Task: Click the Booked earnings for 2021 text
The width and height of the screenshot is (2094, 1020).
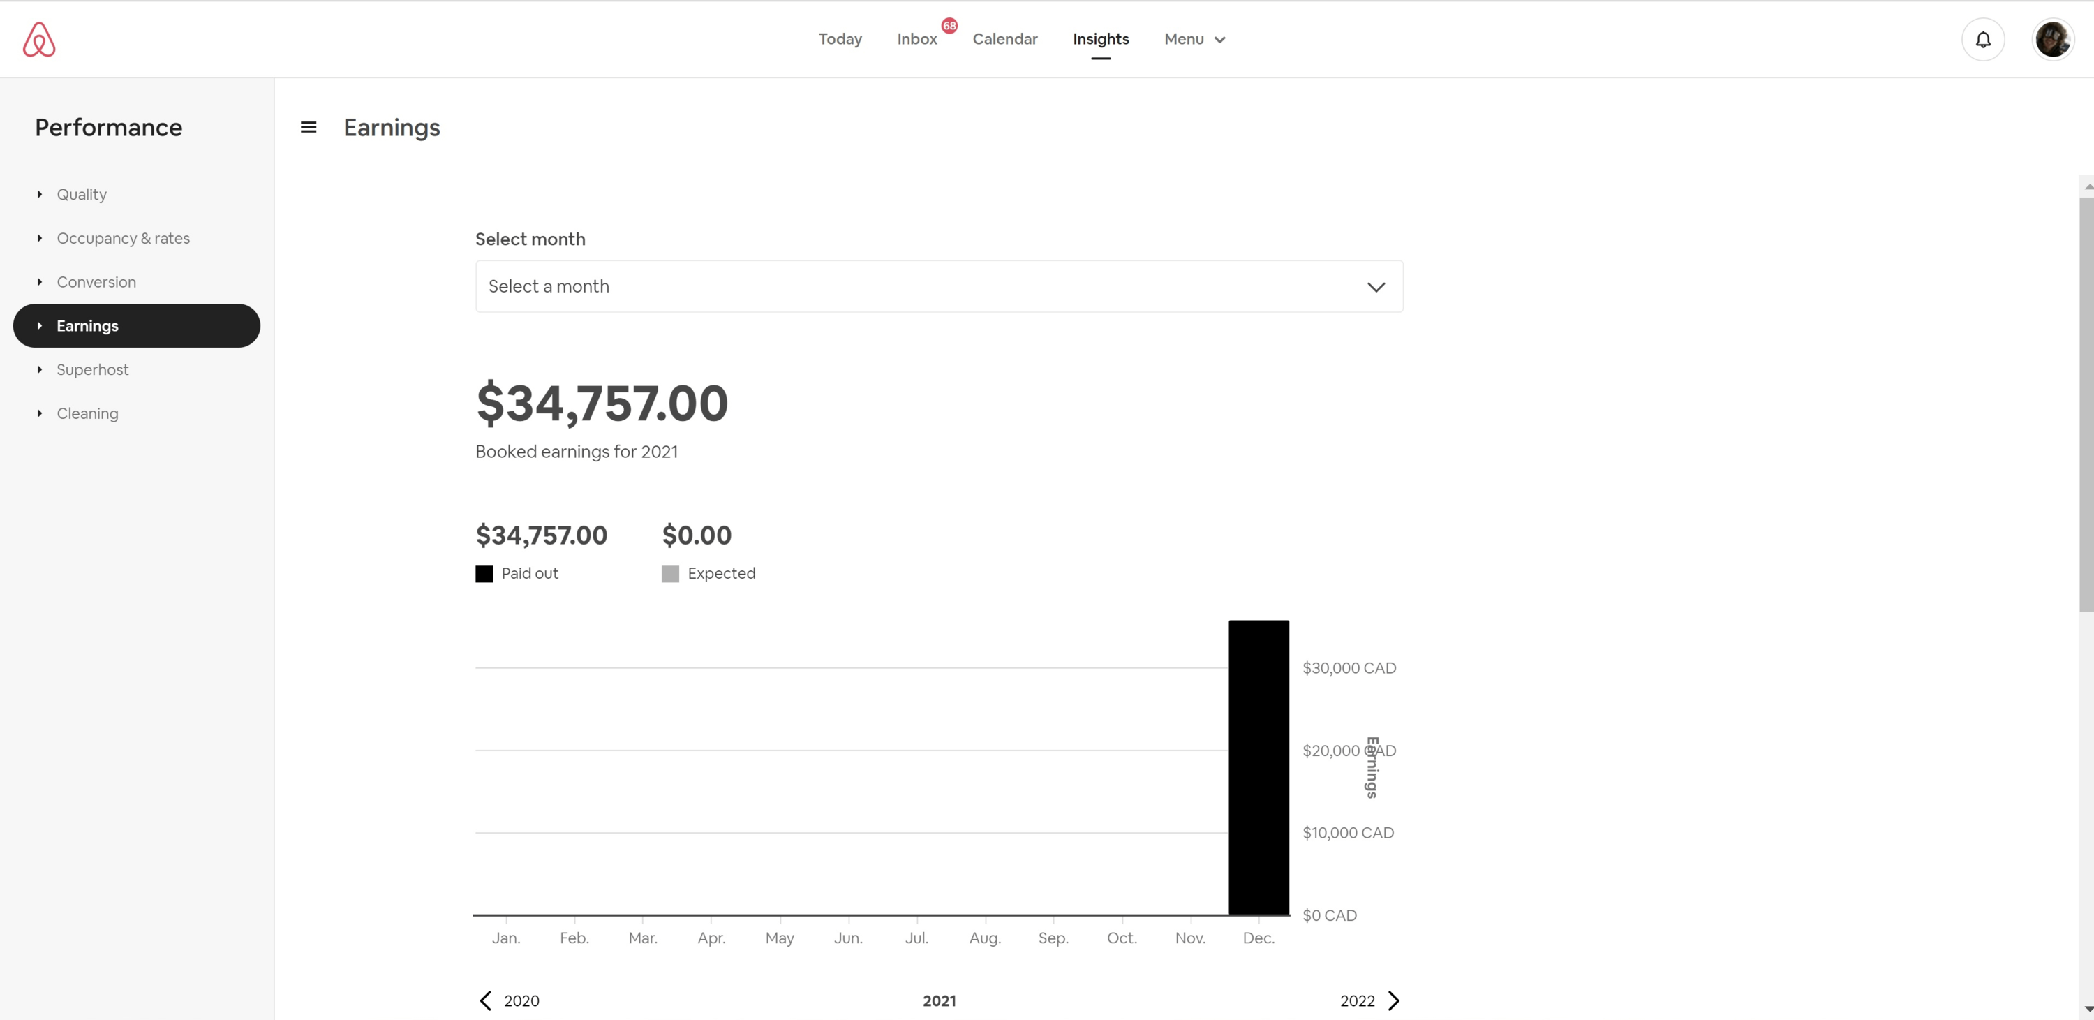Action: click(577, 452)
